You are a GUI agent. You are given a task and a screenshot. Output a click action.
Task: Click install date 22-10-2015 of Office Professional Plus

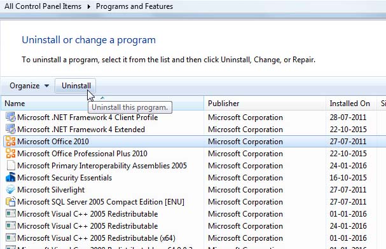[348, 154]
